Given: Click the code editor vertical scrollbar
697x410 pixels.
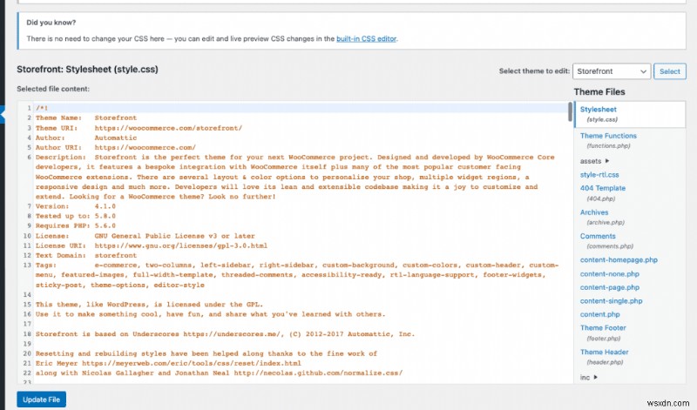Looking at the screenshot, I should (570, 113).
